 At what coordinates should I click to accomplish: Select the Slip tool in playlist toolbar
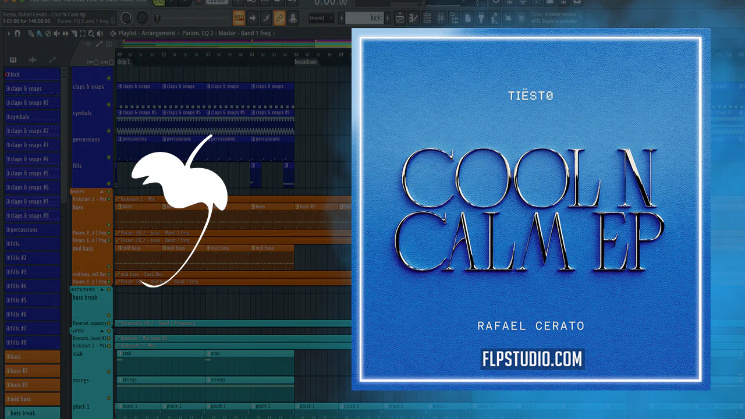pyautogui.click(x=65, y=33)
